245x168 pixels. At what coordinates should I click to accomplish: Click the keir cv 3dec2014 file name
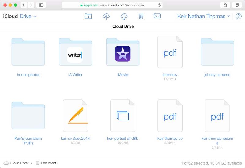pos(75,139)
